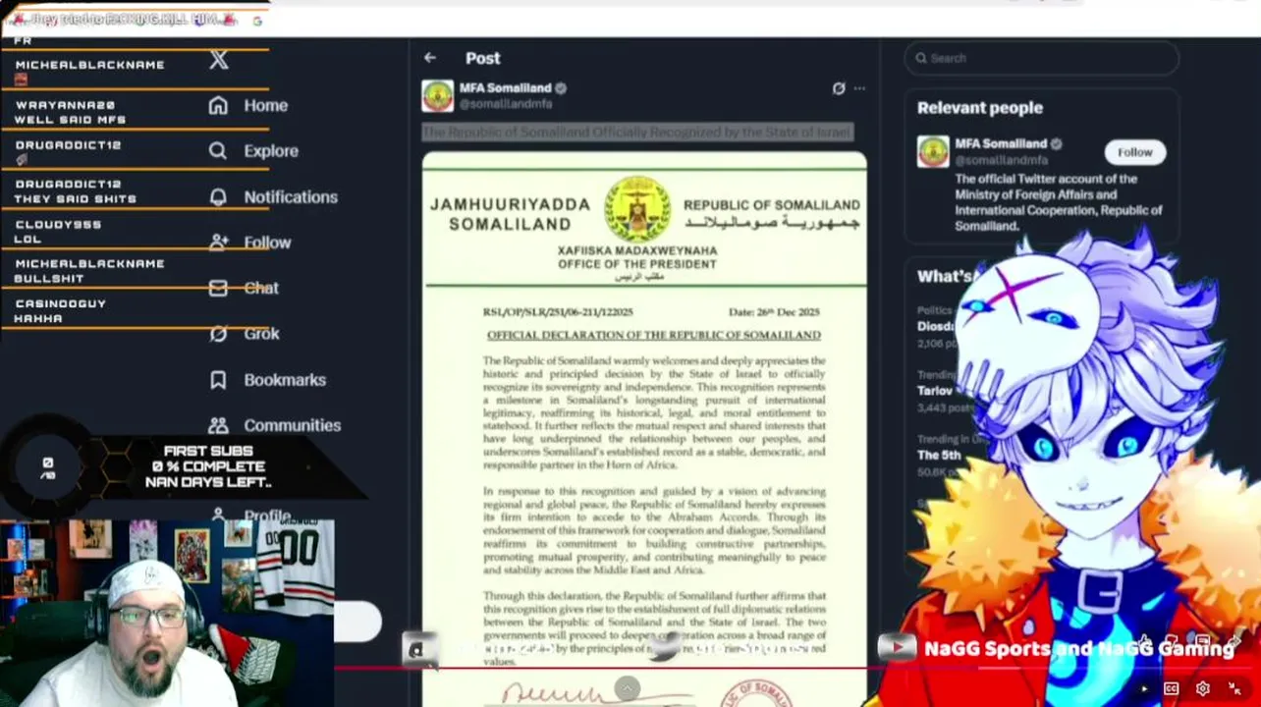The image size is (1261, 707).
Task: Open Notifications via the bell icon
Action: (x=218, y=196)
